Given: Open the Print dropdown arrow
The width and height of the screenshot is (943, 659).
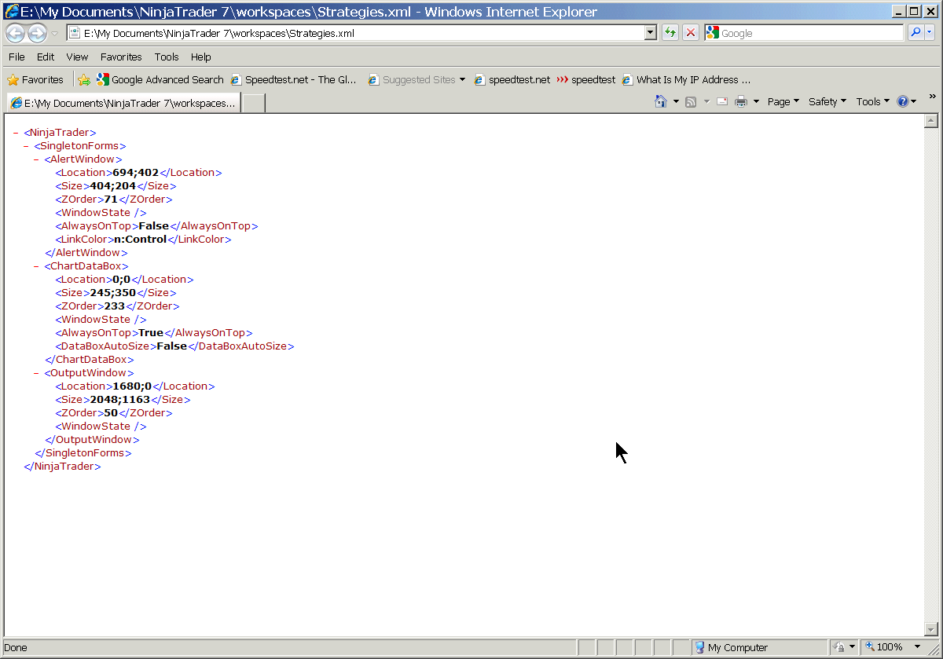Looking at the screenshot, I should coord(756,101).
